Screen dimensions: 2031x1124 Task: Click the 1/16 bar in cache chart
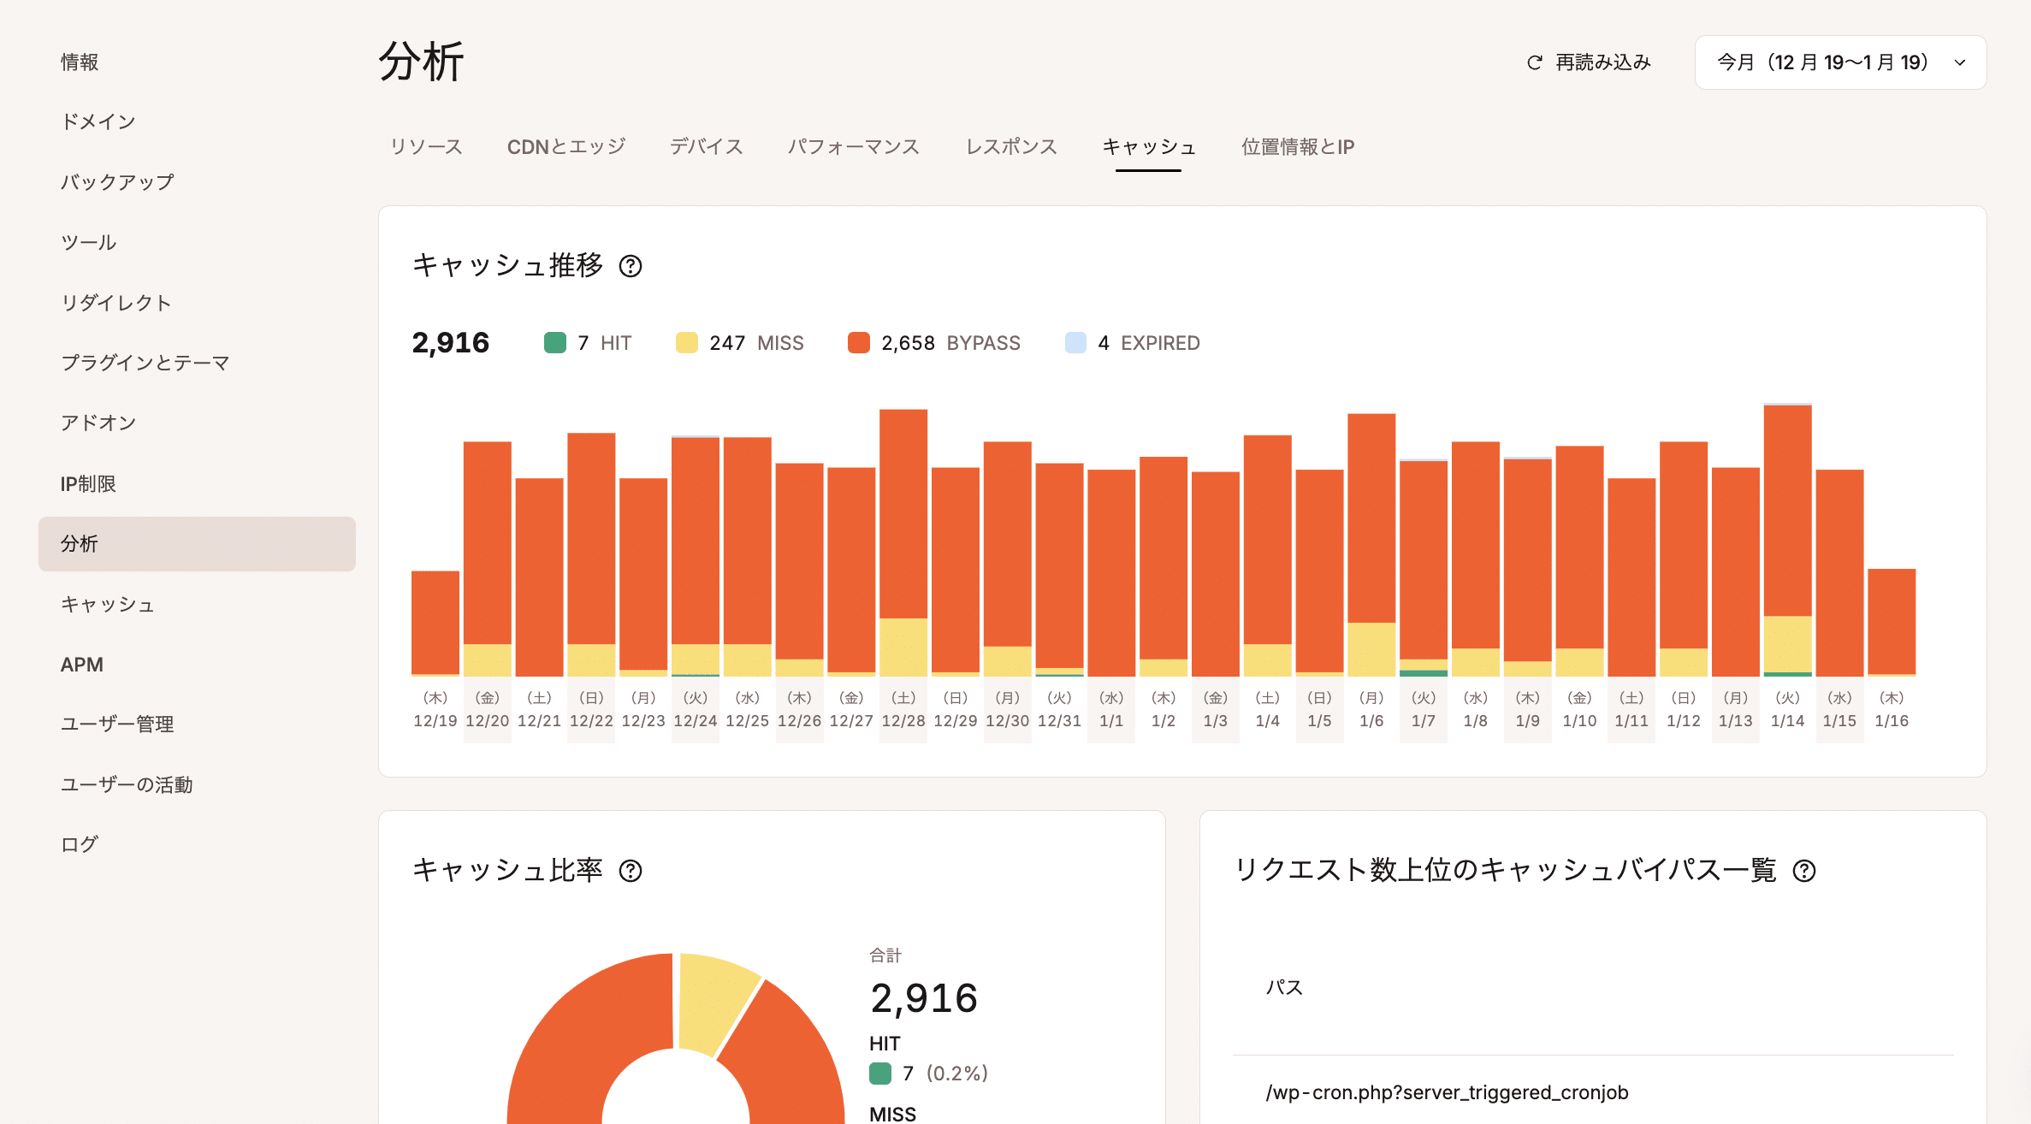coord(1892,623)
